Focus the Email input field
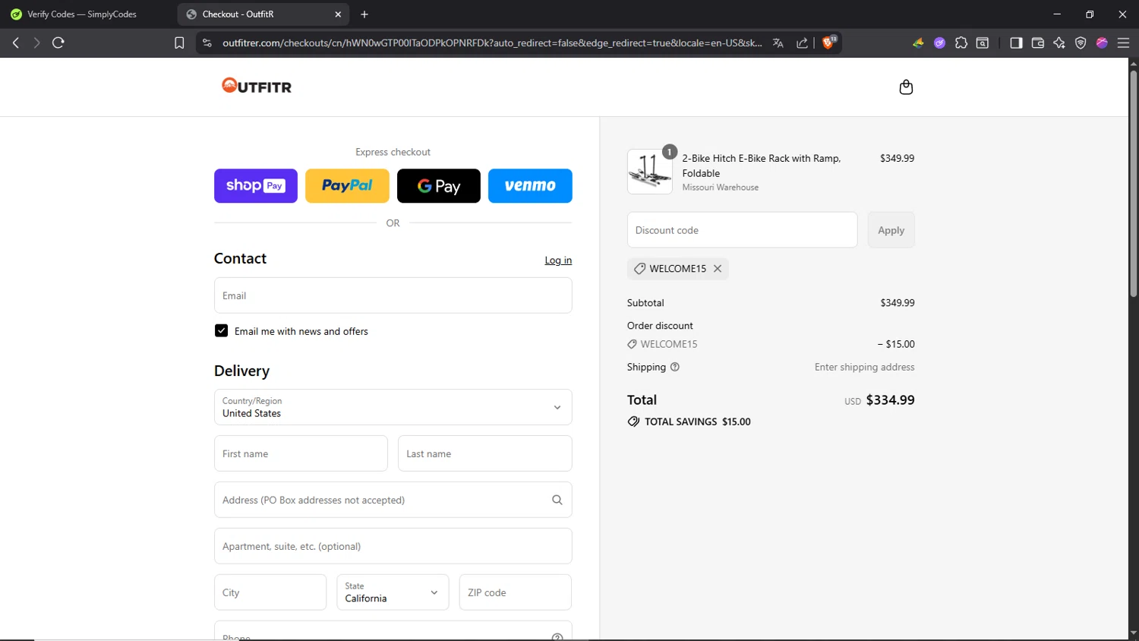This screenshot has width=1139, height=641. tap(393, 295)
